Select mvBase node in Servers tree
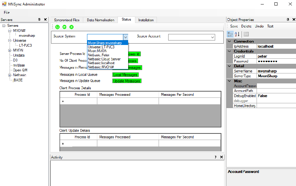Image resolution: width=296 pixels, height=186 pixels. (19, 65)
